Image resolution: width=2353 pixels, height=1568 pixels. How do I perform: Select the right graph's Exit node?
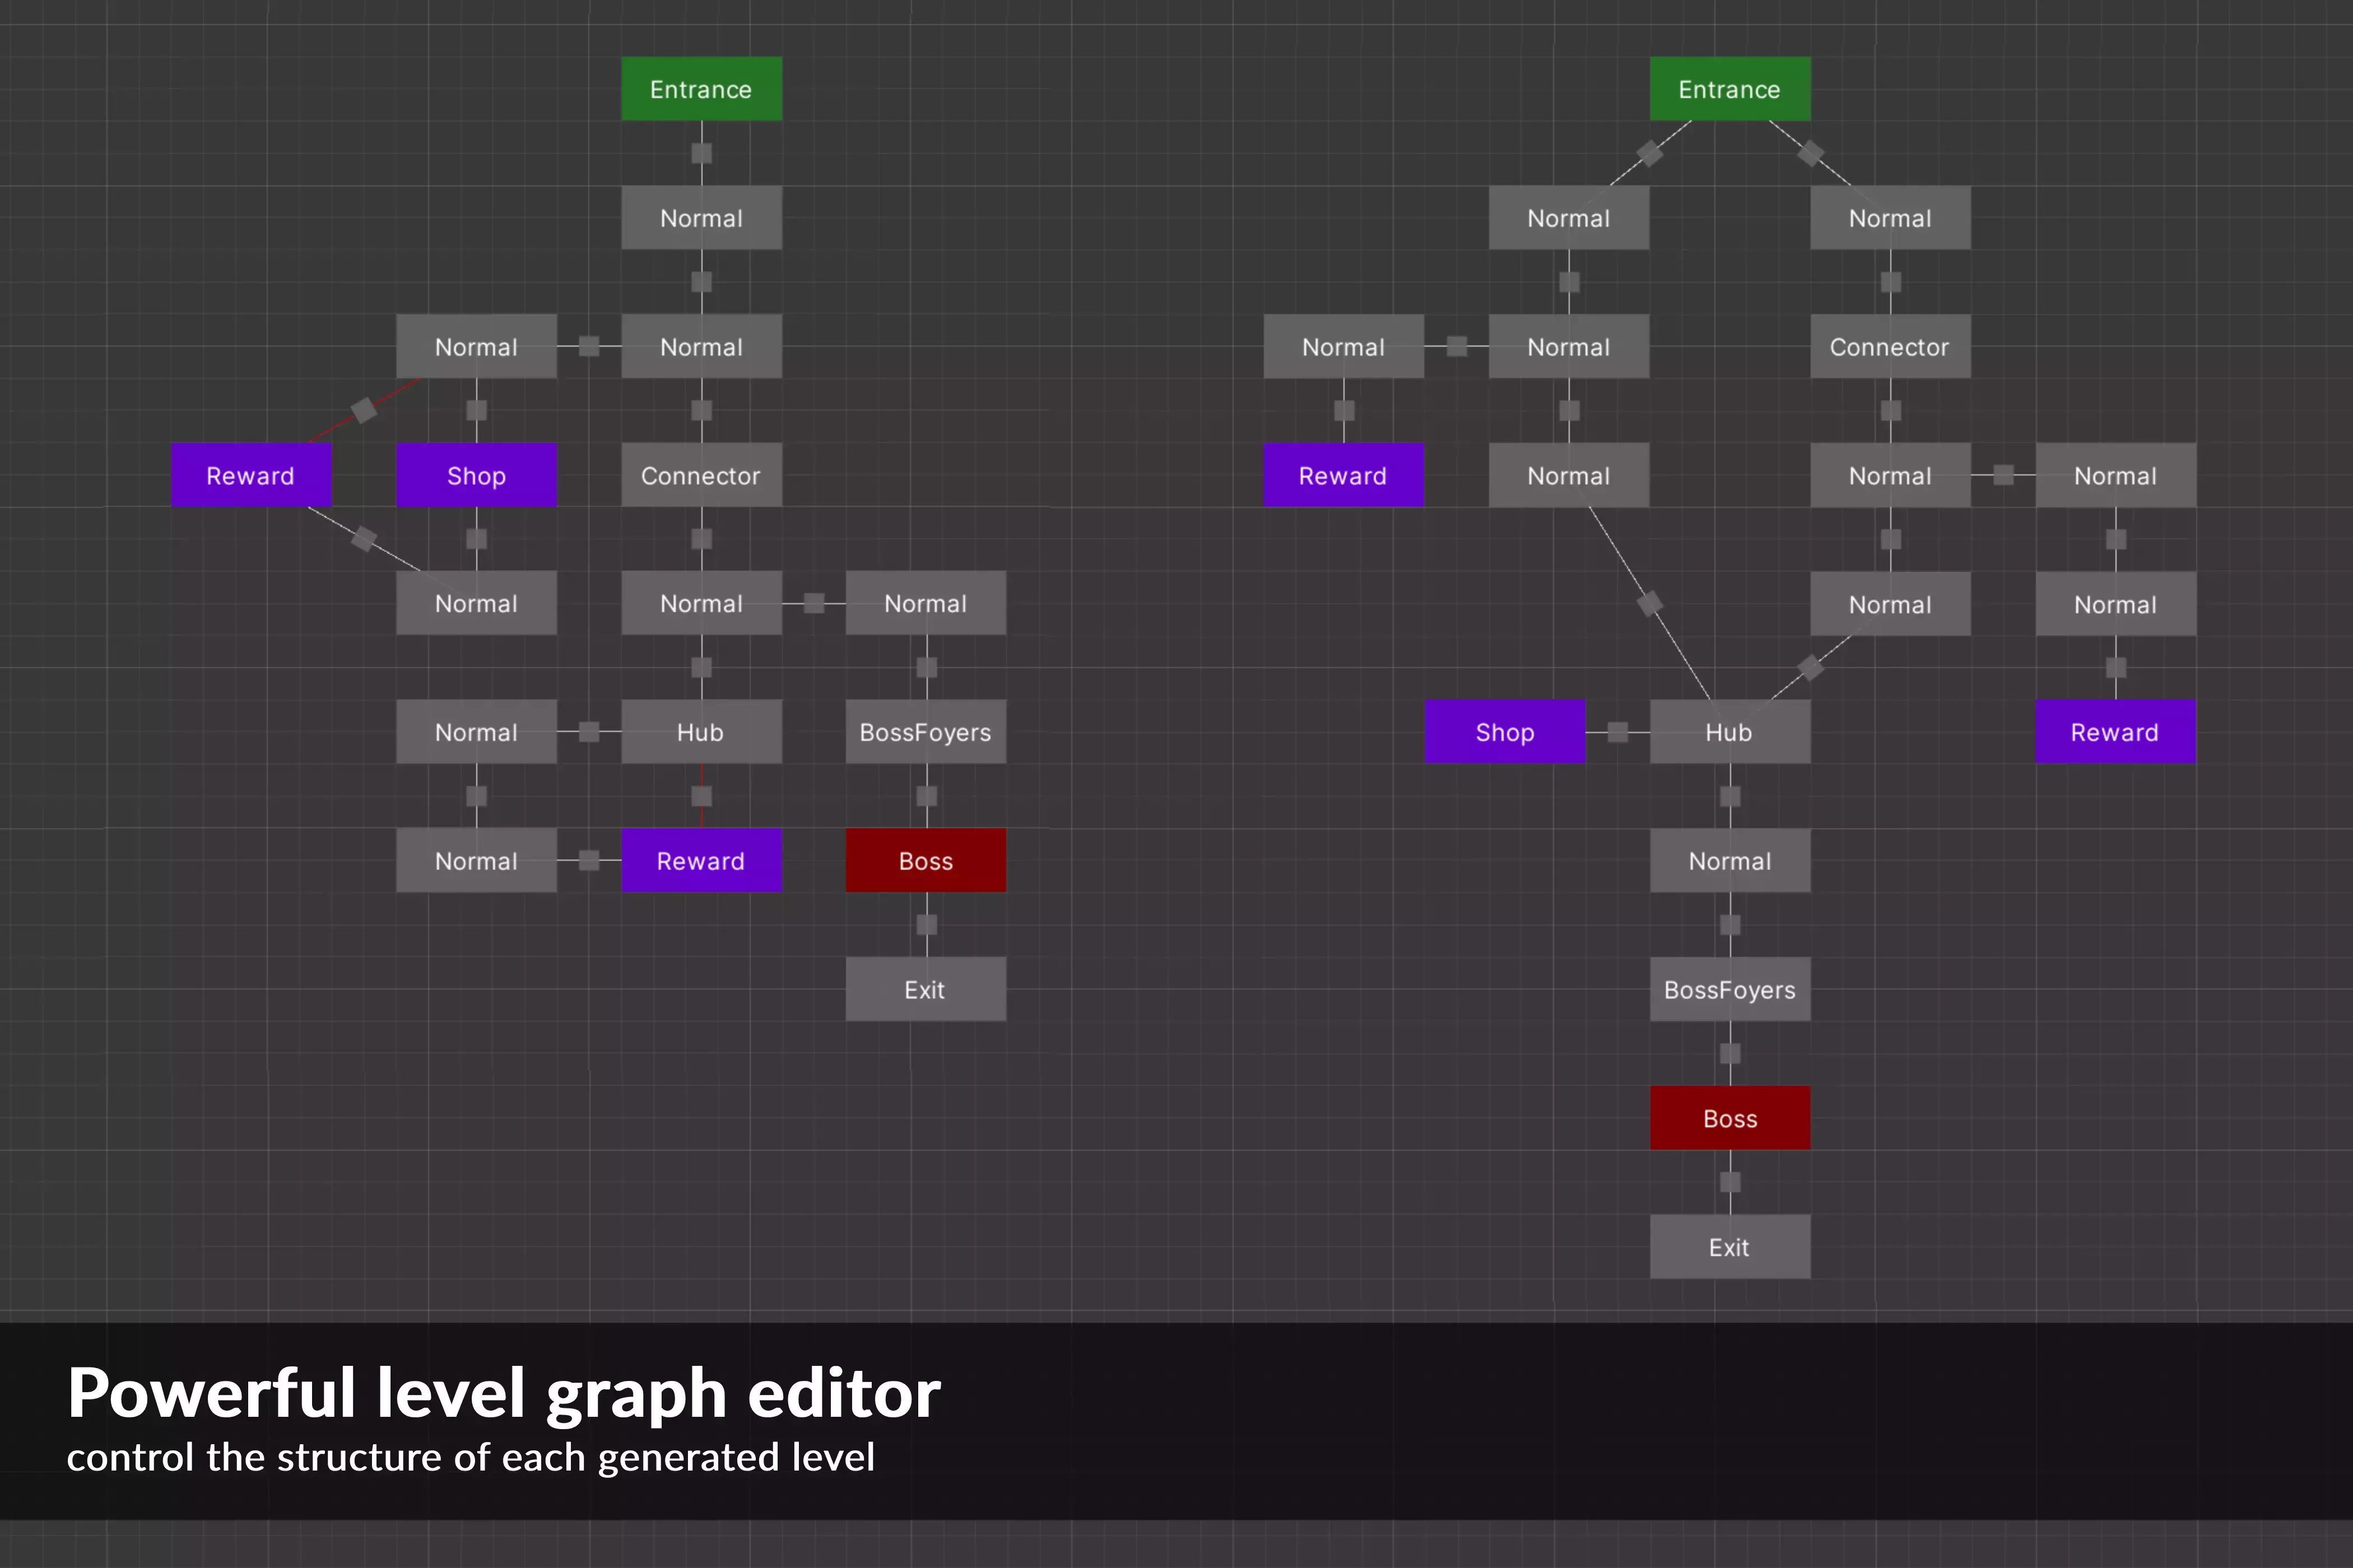point(1729,1247)
